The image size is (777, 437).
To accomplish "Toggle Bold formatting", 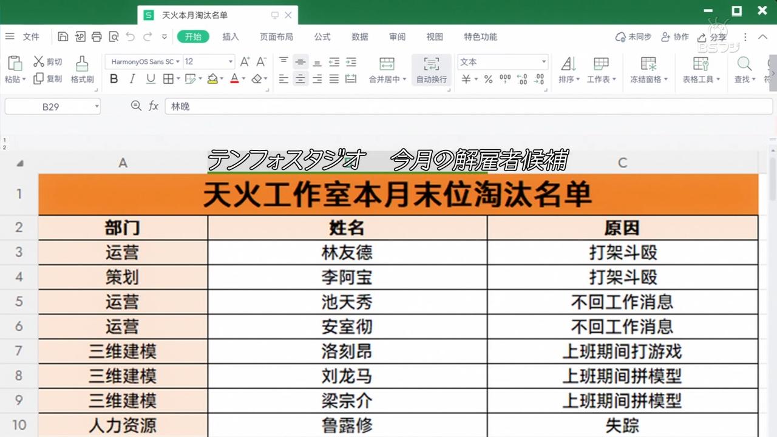I will (114, 79).
